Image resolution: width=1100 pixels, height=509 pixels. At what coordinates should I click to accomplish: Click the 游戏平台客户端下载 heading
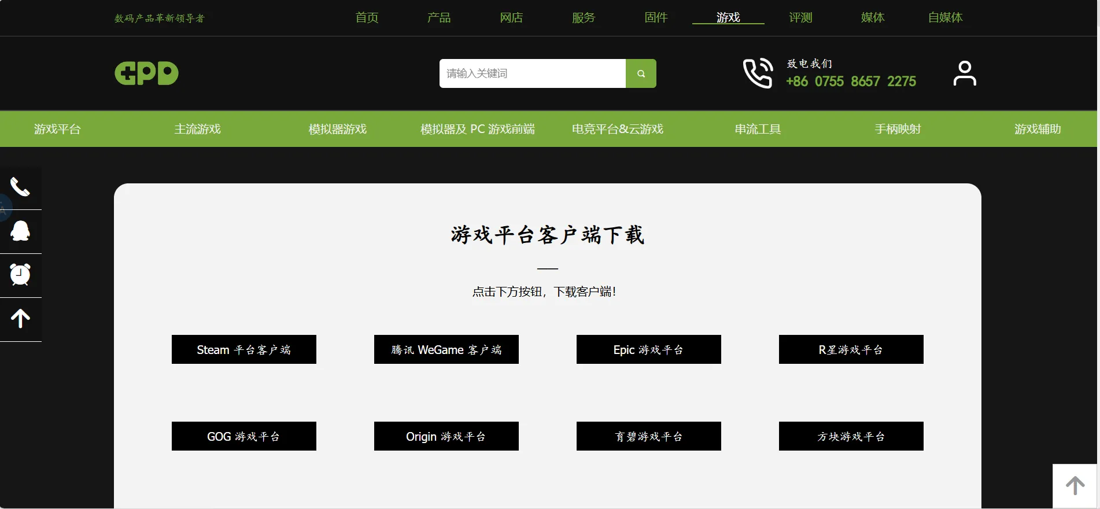click(x=547, y=235)
